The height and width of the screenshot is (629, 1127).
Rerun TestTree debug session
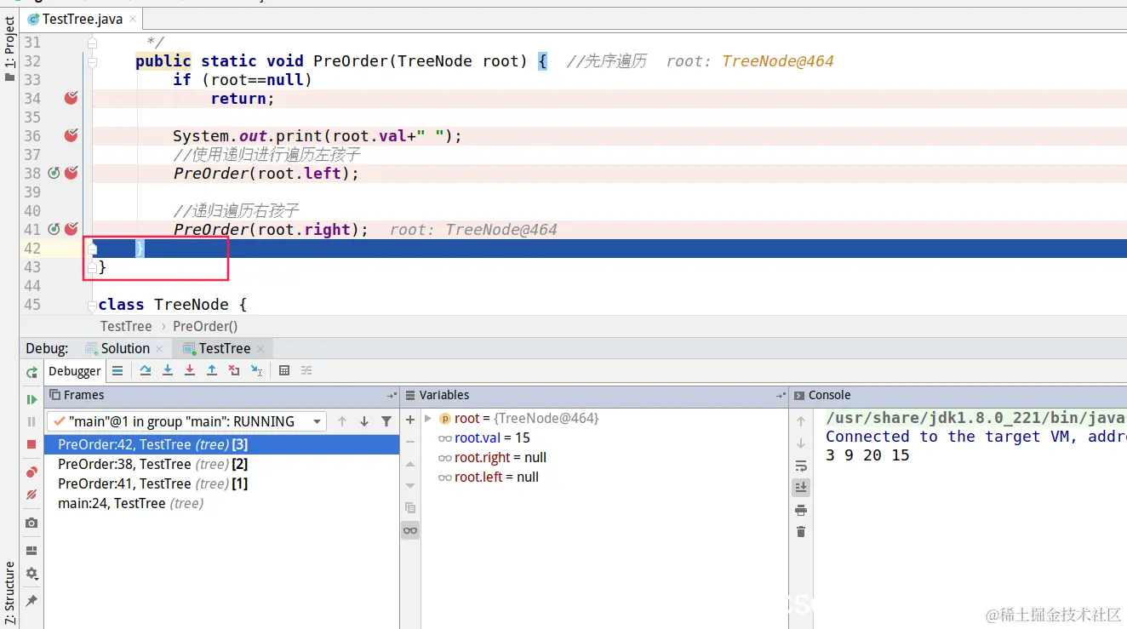pos(31,372)
